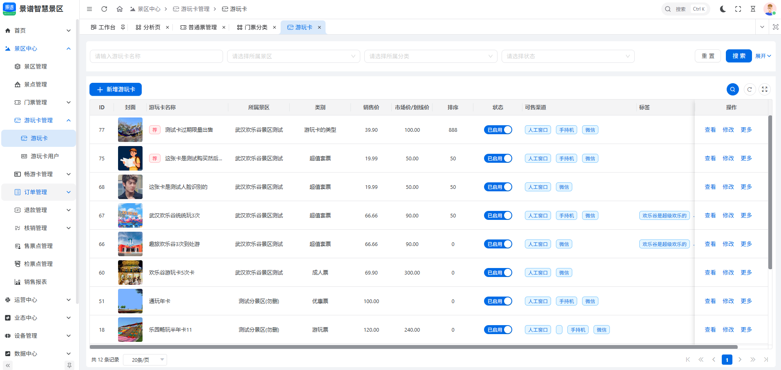
Task: Toggle the 已启用 switch for ID 68
Action: pyautogui.click(x=498, y=187)
